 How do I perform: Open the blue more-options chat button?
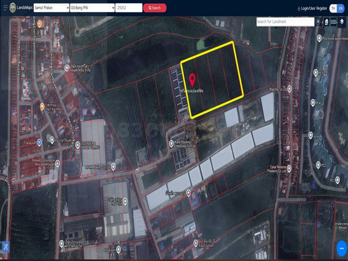(x=341, y=249)
